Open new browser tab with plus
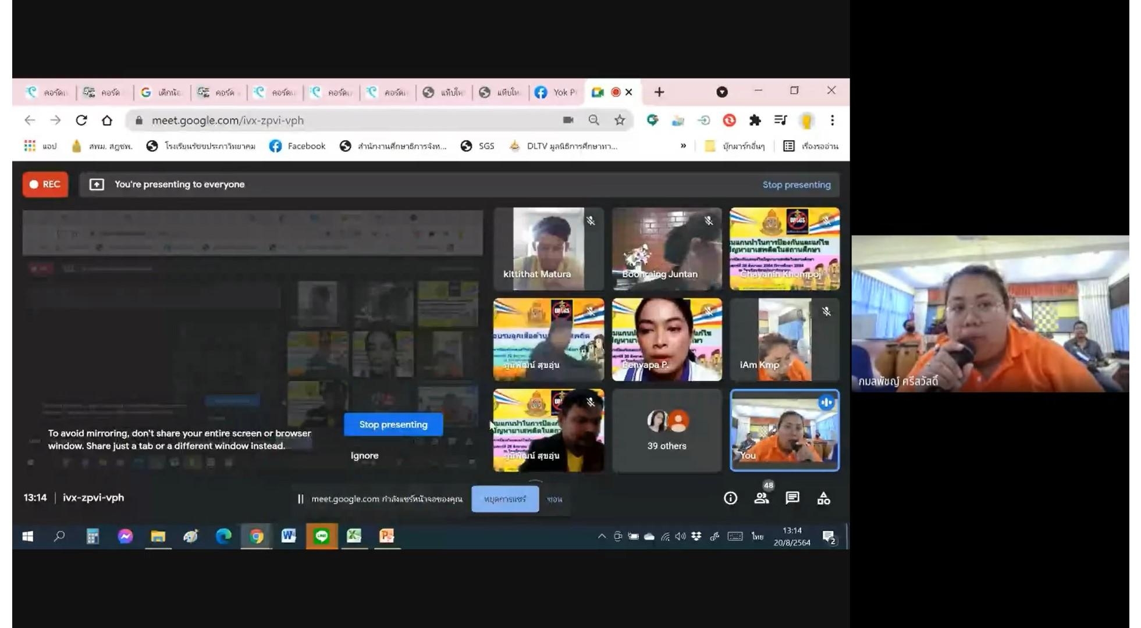Image resolution: width=1141 pixels, height=628 pixels. click(659, 92)
